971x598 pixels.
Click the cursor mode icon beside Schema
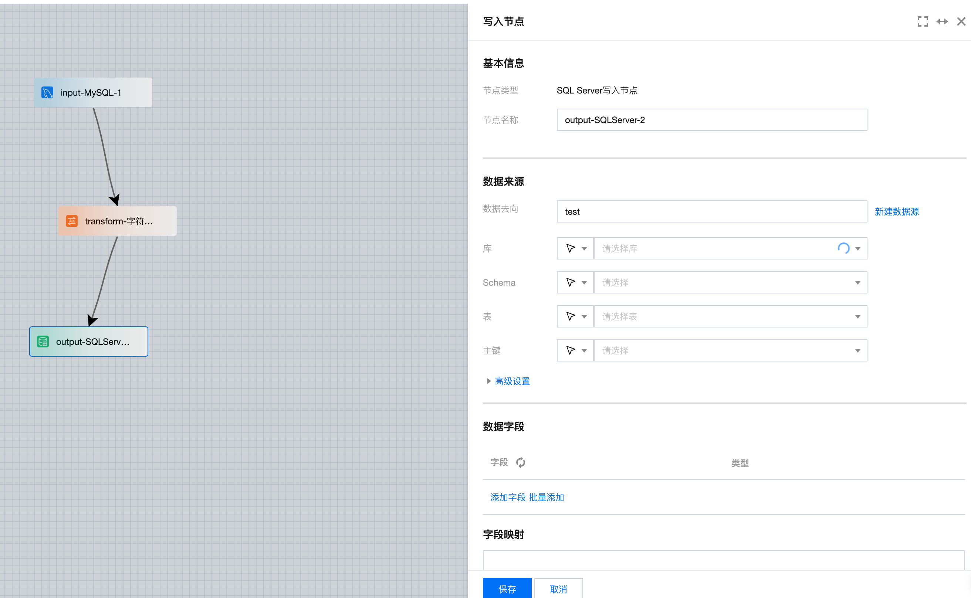[571, 282]
